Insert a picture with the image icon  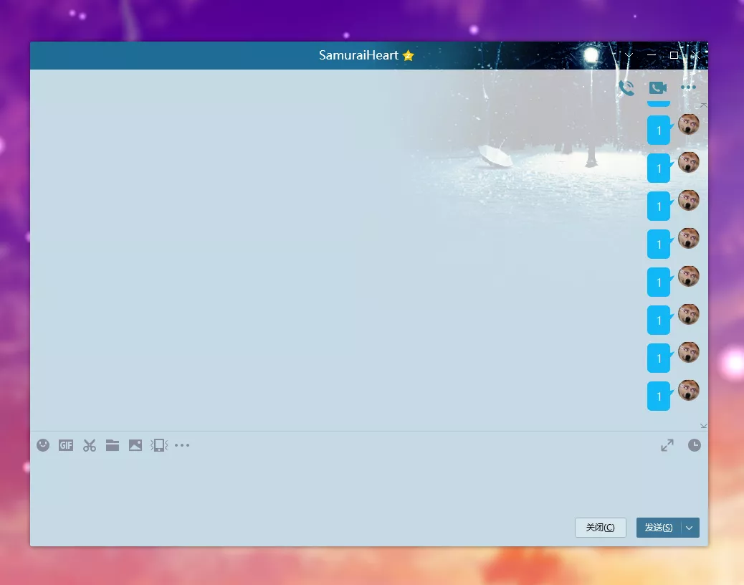(135, 445)
